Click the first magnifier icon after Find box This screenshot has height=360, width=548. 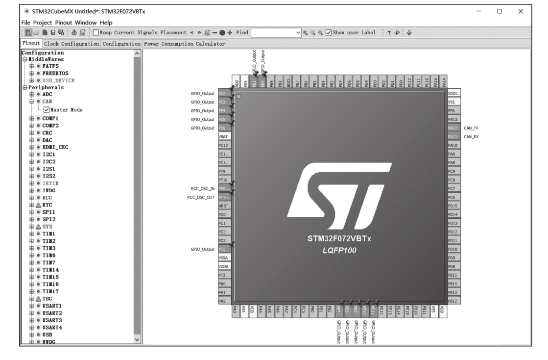click(x=306, y=32)
